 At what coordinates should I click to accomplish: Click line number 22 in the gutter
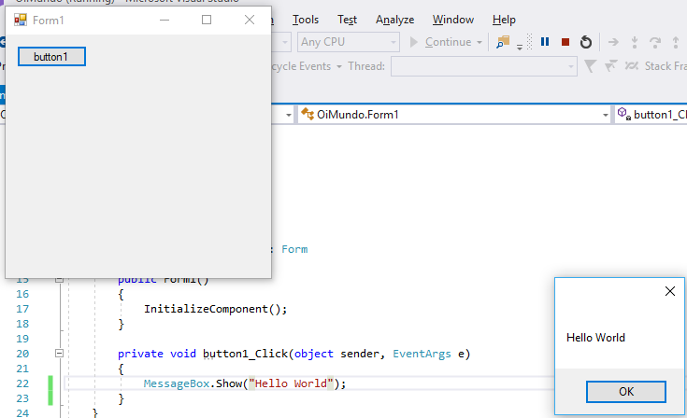[22, 383]
